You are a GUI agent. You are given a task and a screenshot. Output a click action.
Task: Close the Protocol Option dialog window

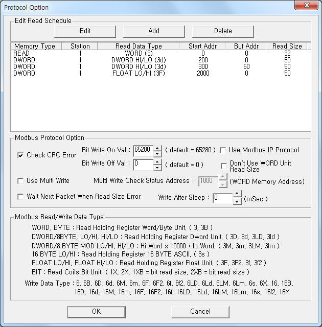point(305,6)
